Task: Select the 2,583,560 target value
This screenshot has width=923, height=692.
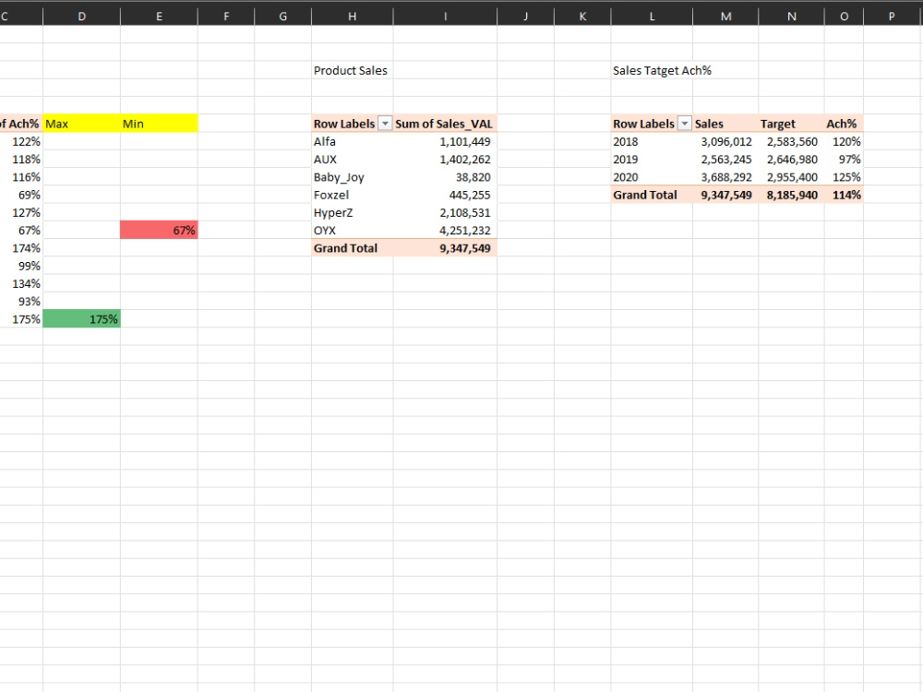Action: 792,142
